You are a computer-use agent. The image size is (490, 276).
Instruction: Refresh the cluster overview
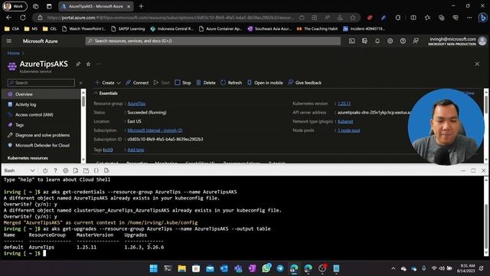click(x=231, y=83)
